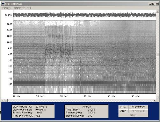The width and height of the screenshot is (160, 122).
Task: Toggle the PEAK HOLD button
Action: (138, 111)
